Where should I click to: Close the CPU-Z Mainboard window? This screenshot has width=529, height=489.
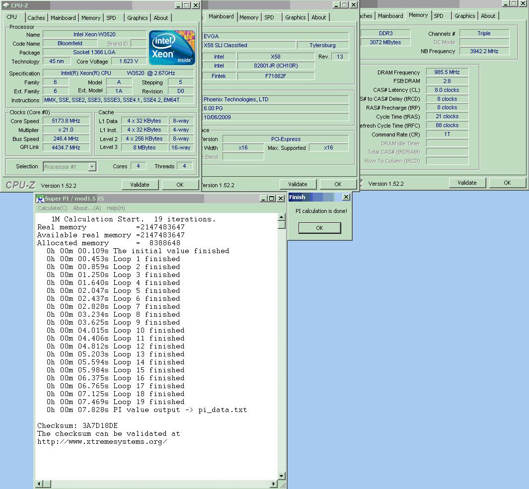[354, 5]
